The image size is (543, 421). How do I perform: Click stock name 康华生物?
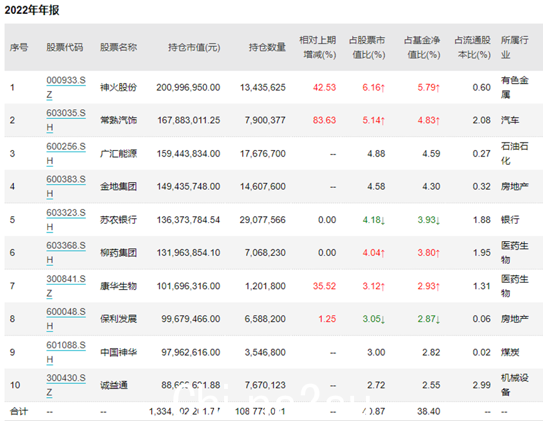click(x=119, y=286)
